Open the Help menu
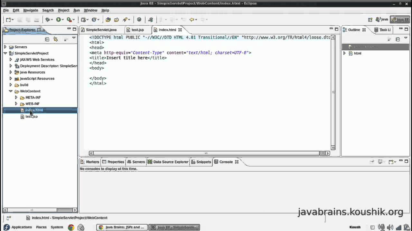The width and height of the screenshot is (412, 231). [105, 10]
